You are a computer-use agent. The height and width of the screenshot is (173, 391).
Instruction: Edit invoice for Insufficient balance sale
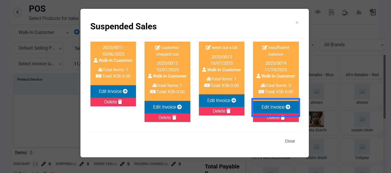276,107
